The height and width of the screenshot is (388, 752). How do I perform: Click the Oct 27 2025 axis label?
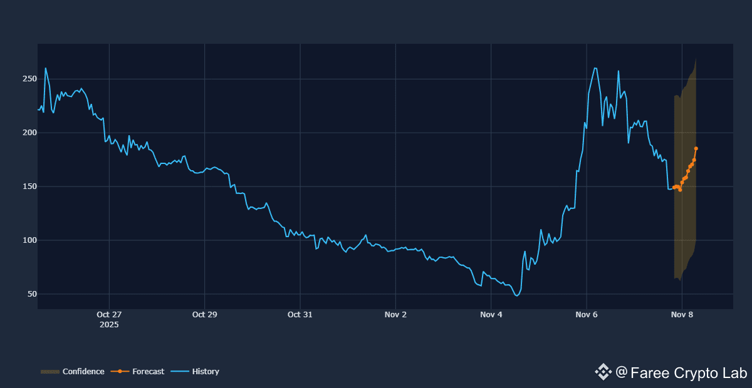(109, 320)
